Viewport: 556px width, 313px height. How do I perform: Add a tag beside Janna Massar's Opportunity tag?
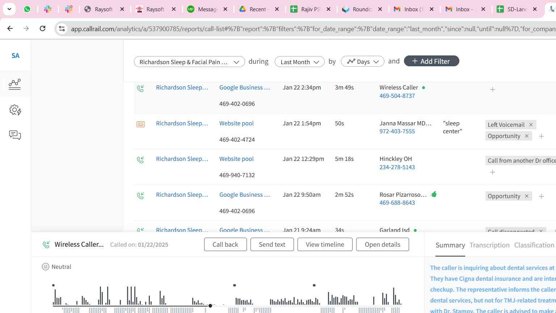541,136
